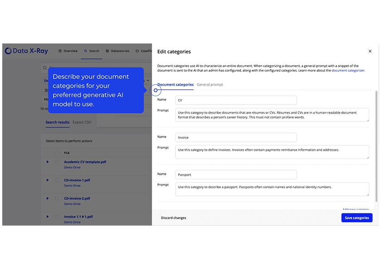
Task: Open the Overview nav item
Action: click(x=68, y=51)
